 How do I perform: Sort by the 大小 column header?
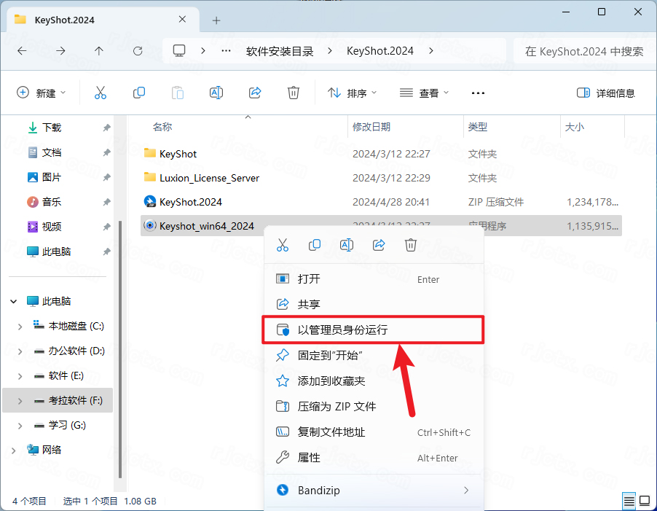[575, 127]
